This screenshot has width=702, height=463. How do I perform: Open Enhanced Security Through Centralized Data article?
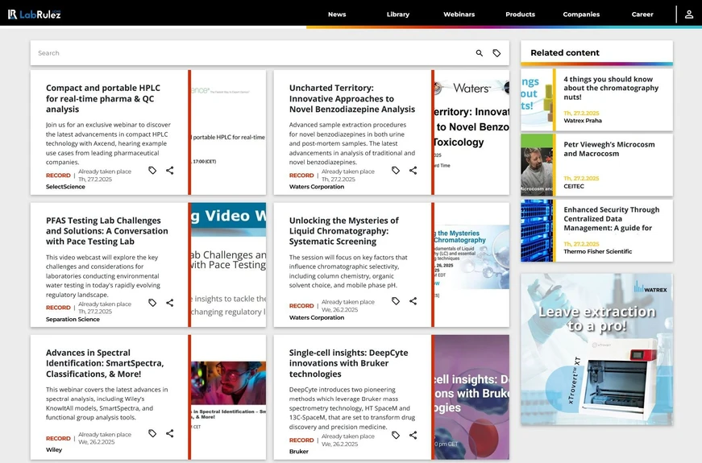[611, 219]
